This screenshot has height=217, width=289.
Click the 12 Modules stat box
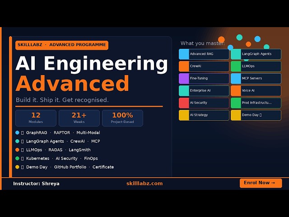pyautogui.click(x=36, y=118)
